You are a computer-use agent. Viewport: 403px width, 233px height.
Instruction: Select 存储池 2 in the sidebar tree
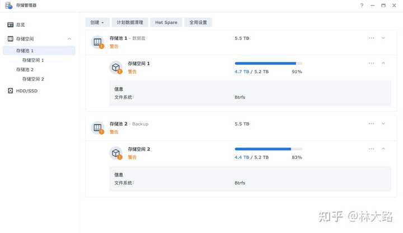[x=25, y=70]
